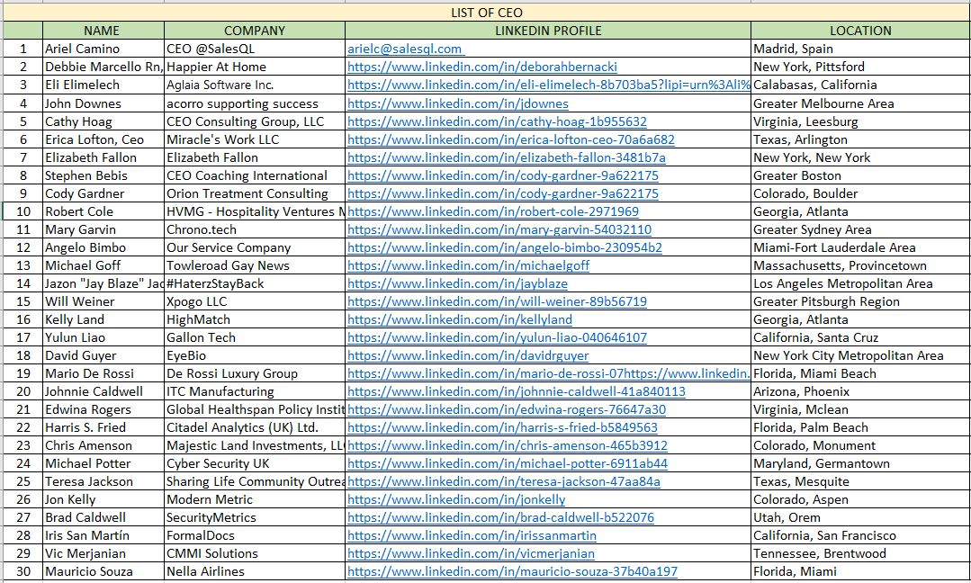Open the erica-lofton-ceo LinkedIn link

click(511, 139)
